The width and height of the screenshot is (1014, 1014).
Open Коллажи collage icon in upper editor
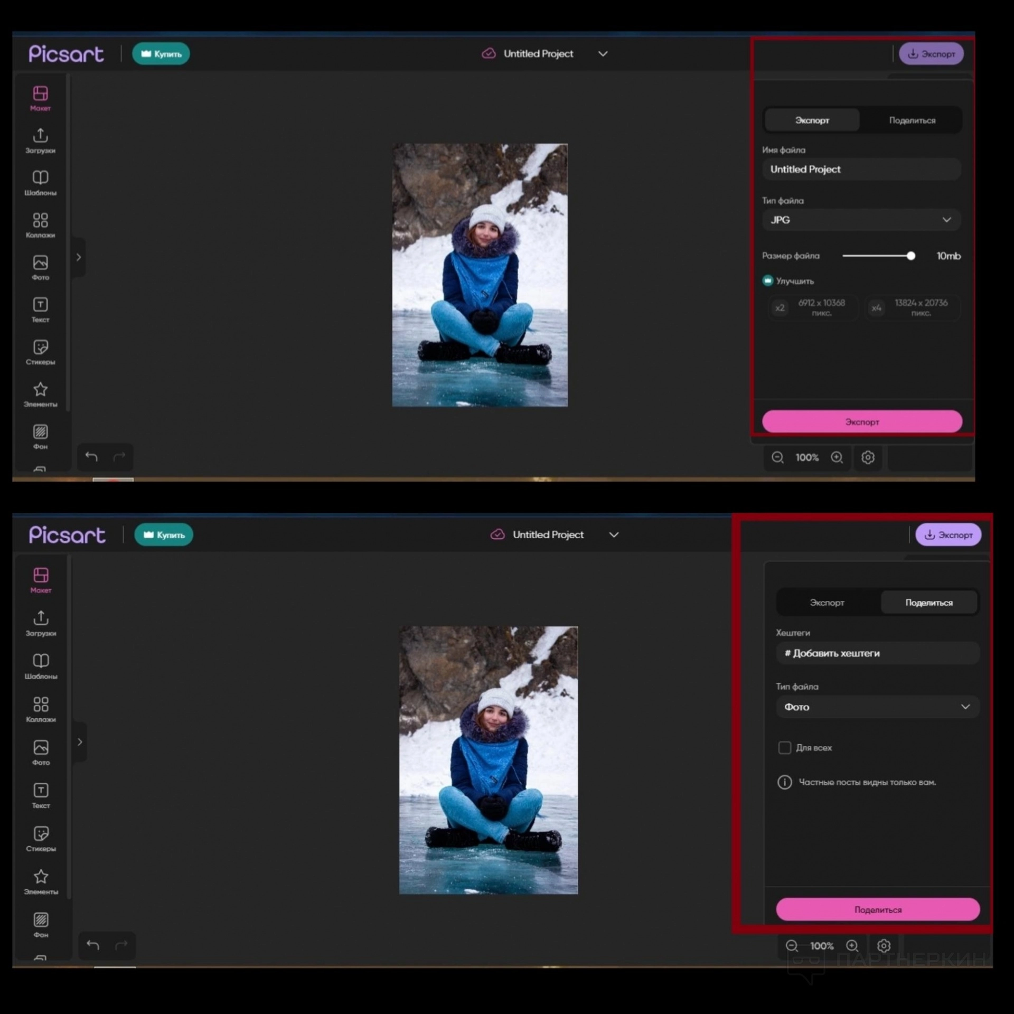pyautogui.click(x=40, y=220)
